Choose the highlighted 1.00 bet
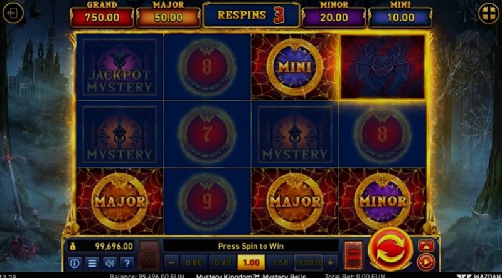Screen dimensions: 502x278 click(251, 263)
